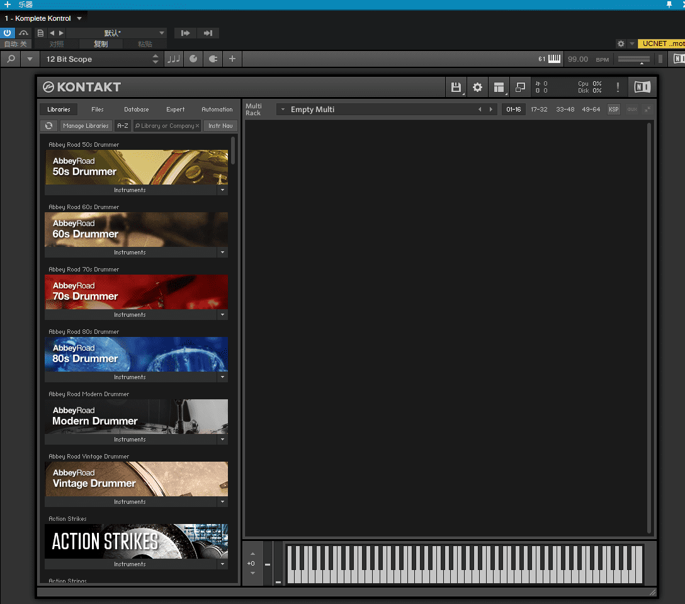685x604 pixels.
Task: Click the 粘贴 paste button
Action: click(x=145, y=43)
